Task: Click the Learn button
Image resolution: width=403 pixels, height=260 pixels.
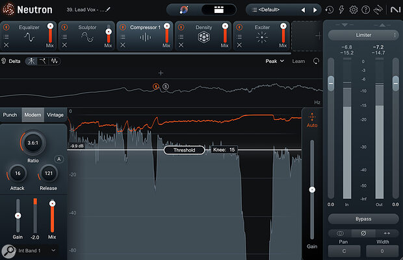Action: [298, 62]
